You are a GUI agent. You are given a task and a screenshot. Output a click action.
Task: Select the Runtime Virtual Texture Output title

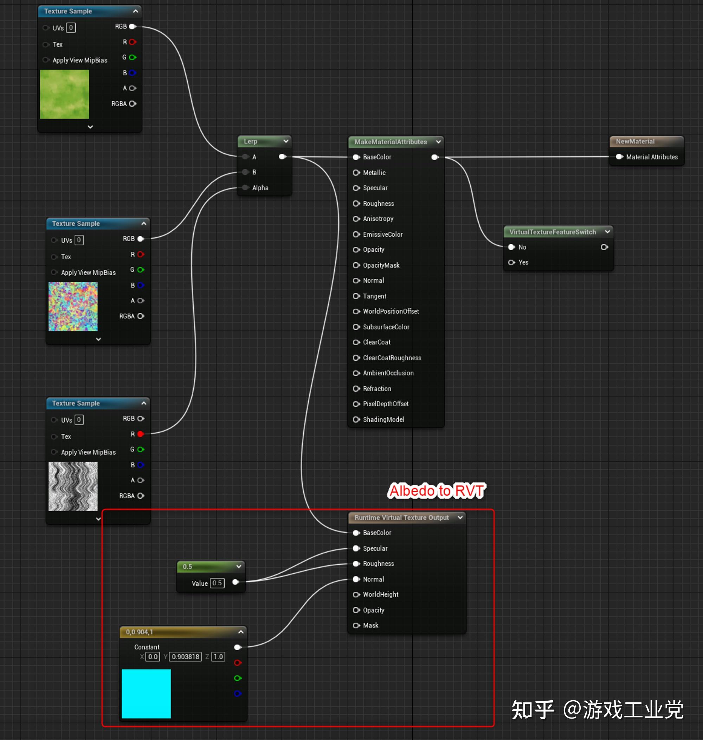point(402,517)
